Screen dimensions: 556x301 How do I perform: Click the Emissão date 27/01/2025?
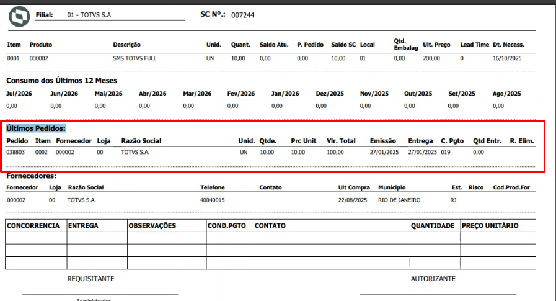click(x=384, y=152)
